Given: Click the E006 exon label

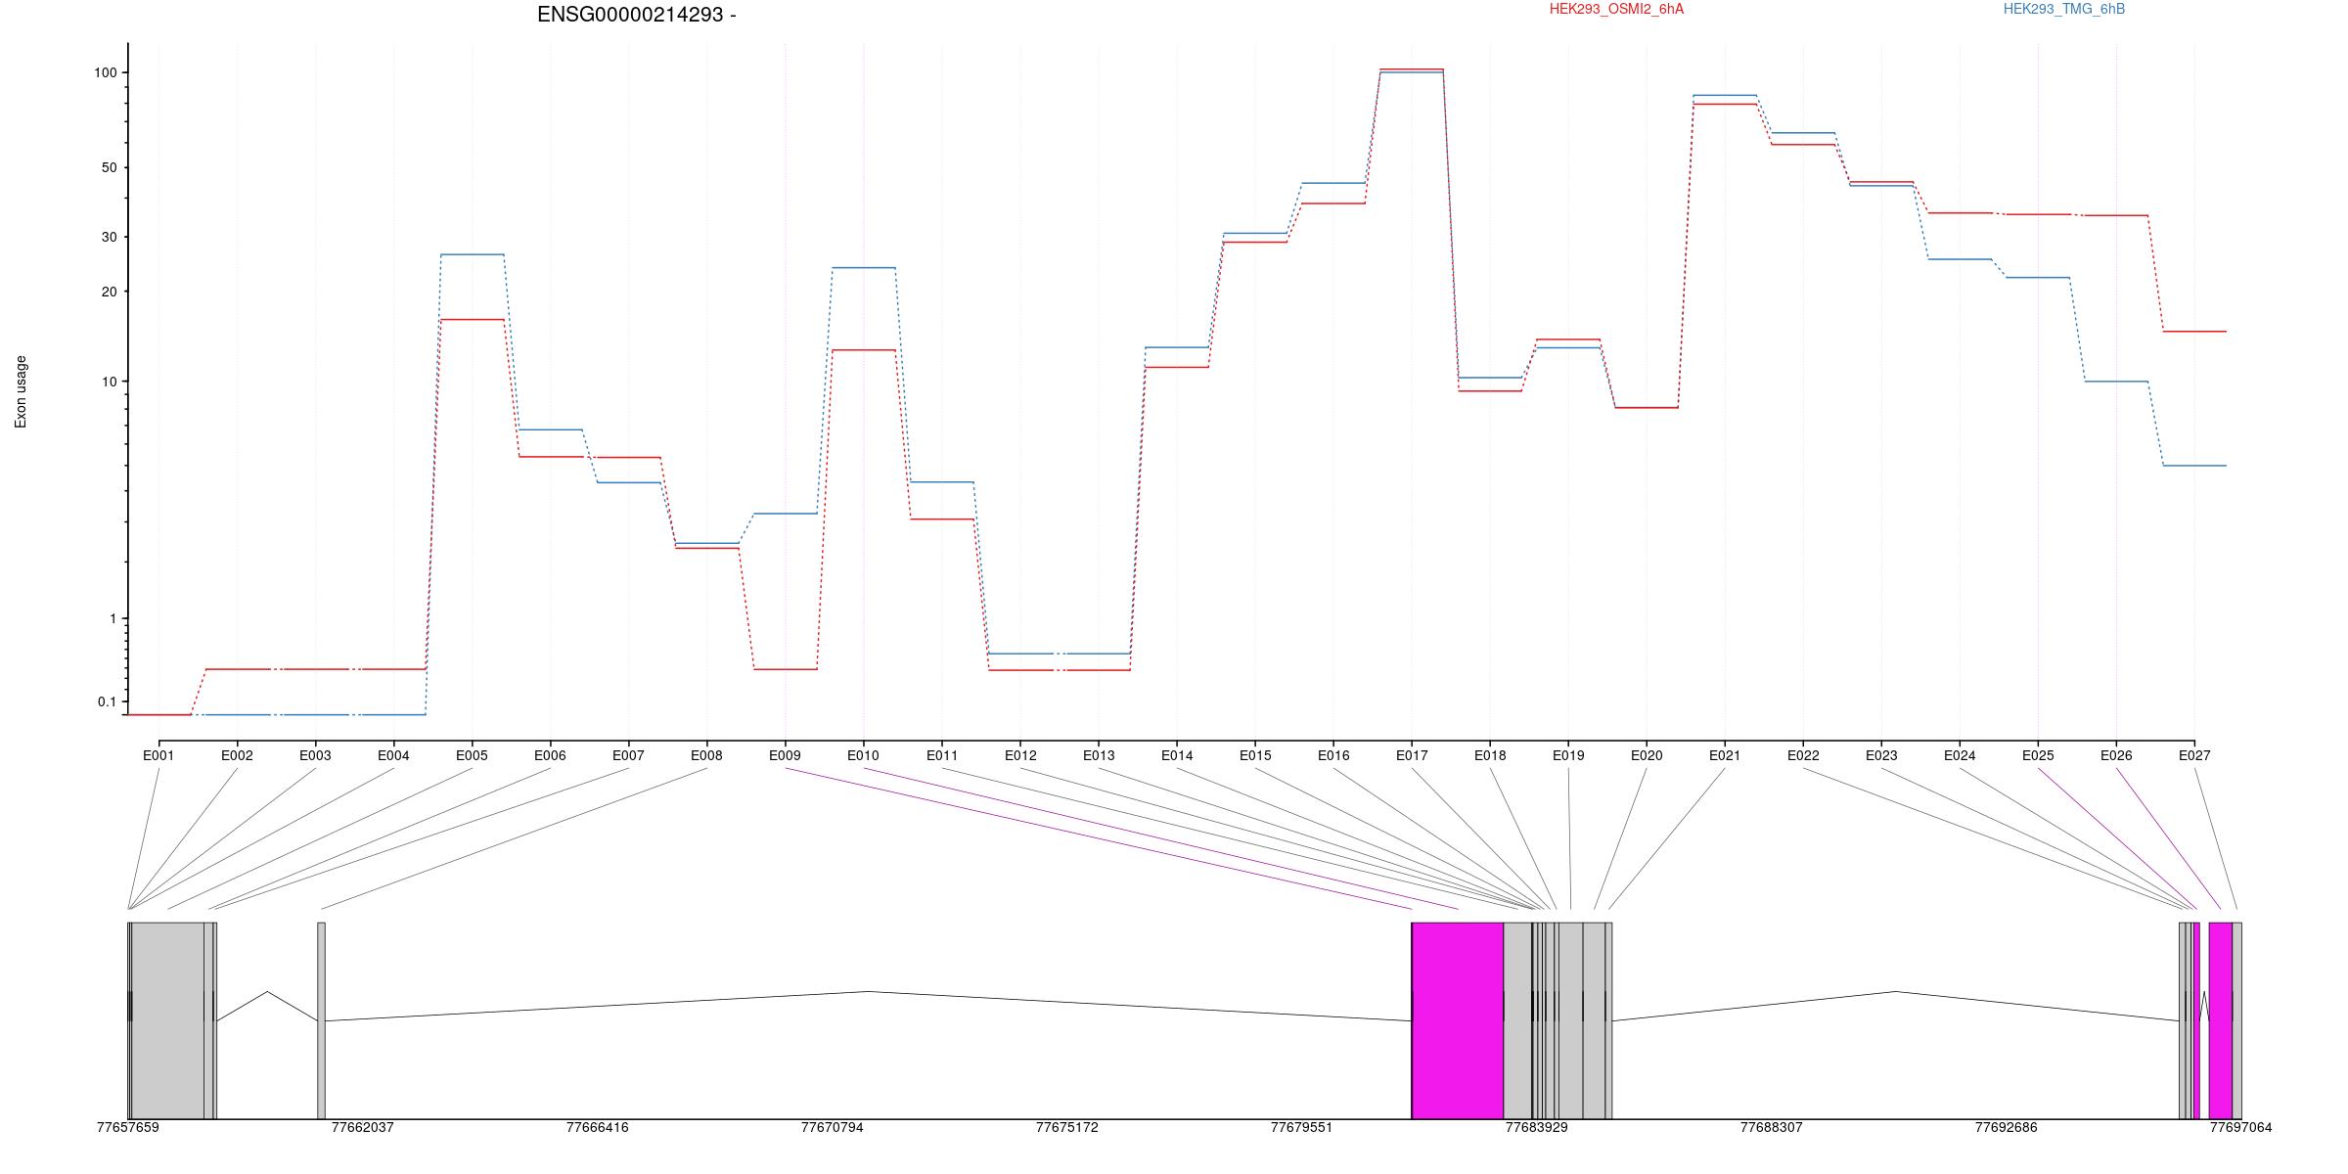Looking at the screenshot, I should pos(550,755).
